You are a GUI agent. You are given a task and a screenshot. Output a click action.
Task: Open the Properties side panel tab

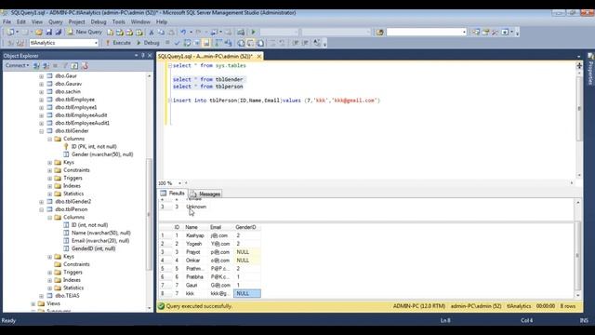(x=590, y=69)
